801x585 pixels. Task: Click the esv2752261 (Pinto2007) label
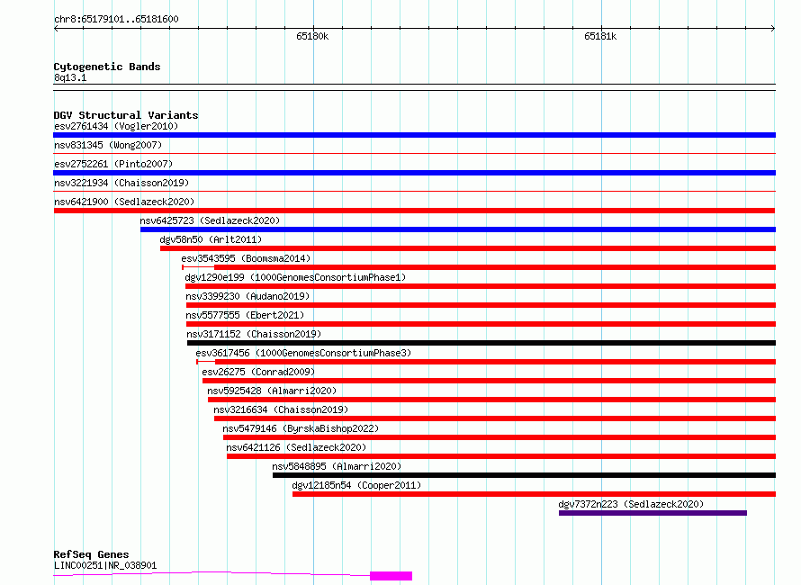coord(113,164)
